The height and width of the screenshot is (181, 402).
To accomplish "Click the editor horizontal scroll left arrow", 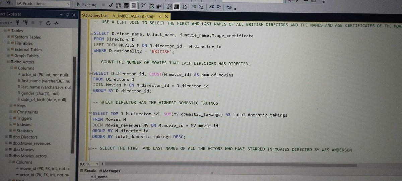I will point(102,164).
